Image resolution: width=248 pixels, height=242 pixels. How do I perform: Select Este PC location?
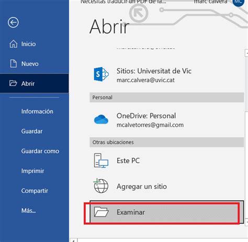coord(166,161)
